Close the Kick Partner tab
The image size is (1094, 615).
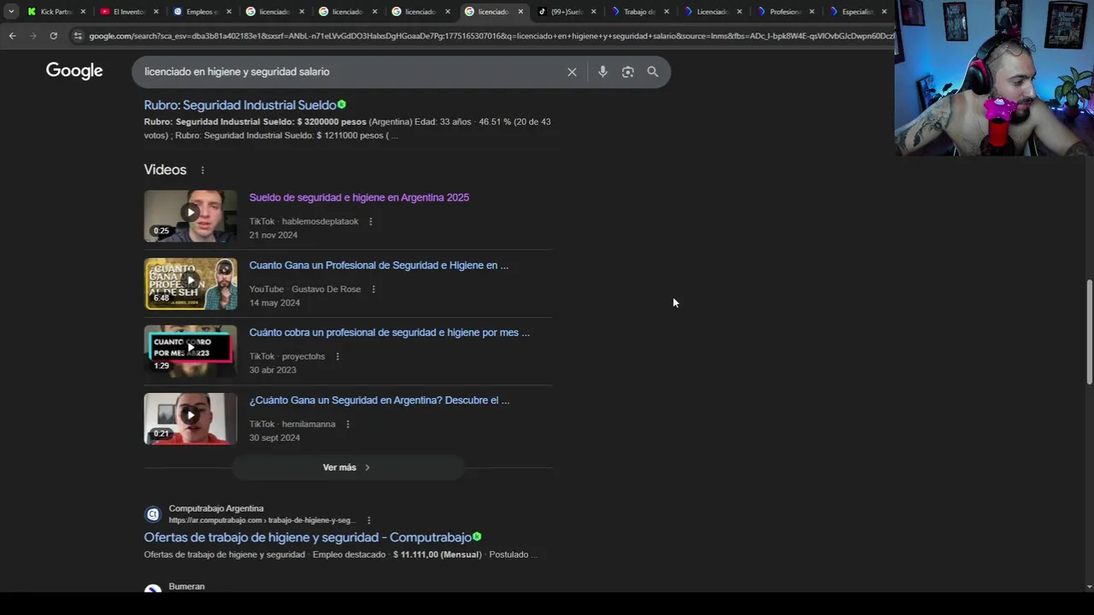tap(83, 11)
